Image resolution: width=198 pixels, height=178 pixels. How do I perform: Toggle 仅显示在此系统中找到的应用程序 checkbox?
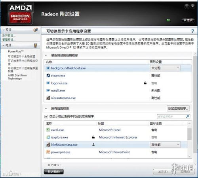(46, 116)
